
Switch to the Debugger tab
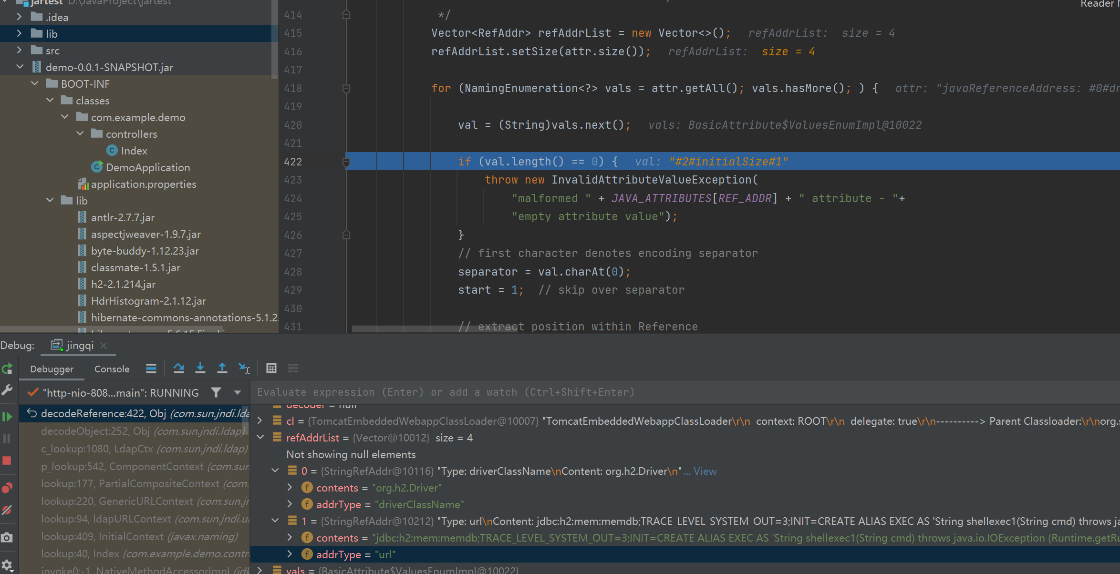tap(52, 369)
